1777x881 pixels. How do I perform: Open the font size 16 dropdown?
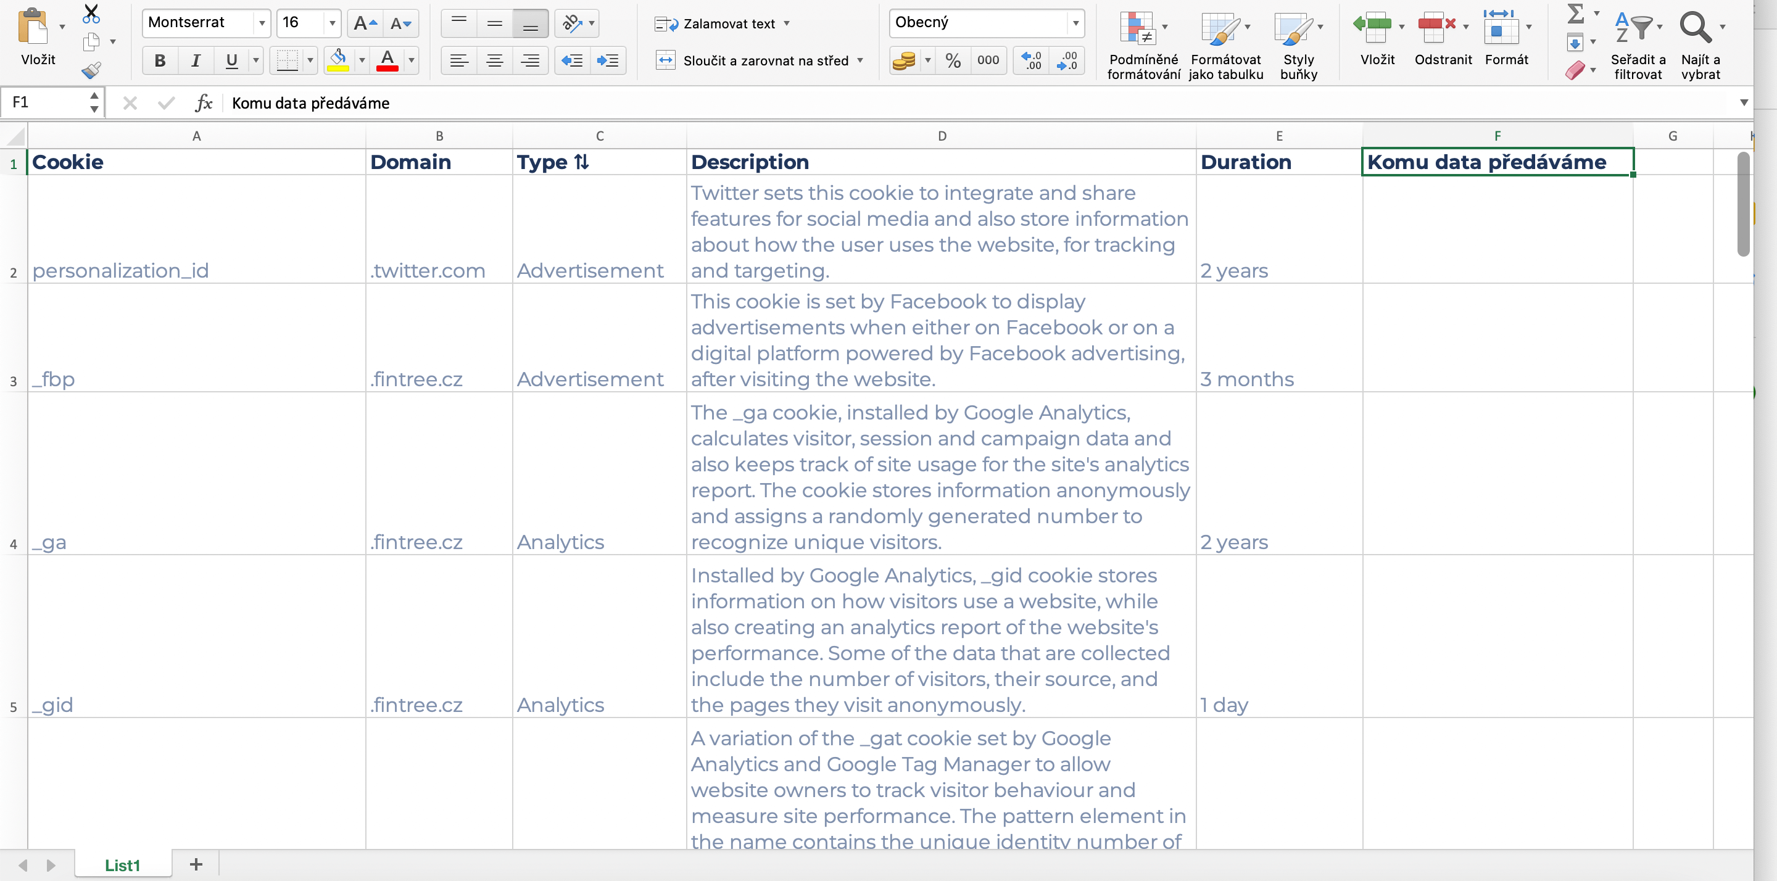(332, 23)
